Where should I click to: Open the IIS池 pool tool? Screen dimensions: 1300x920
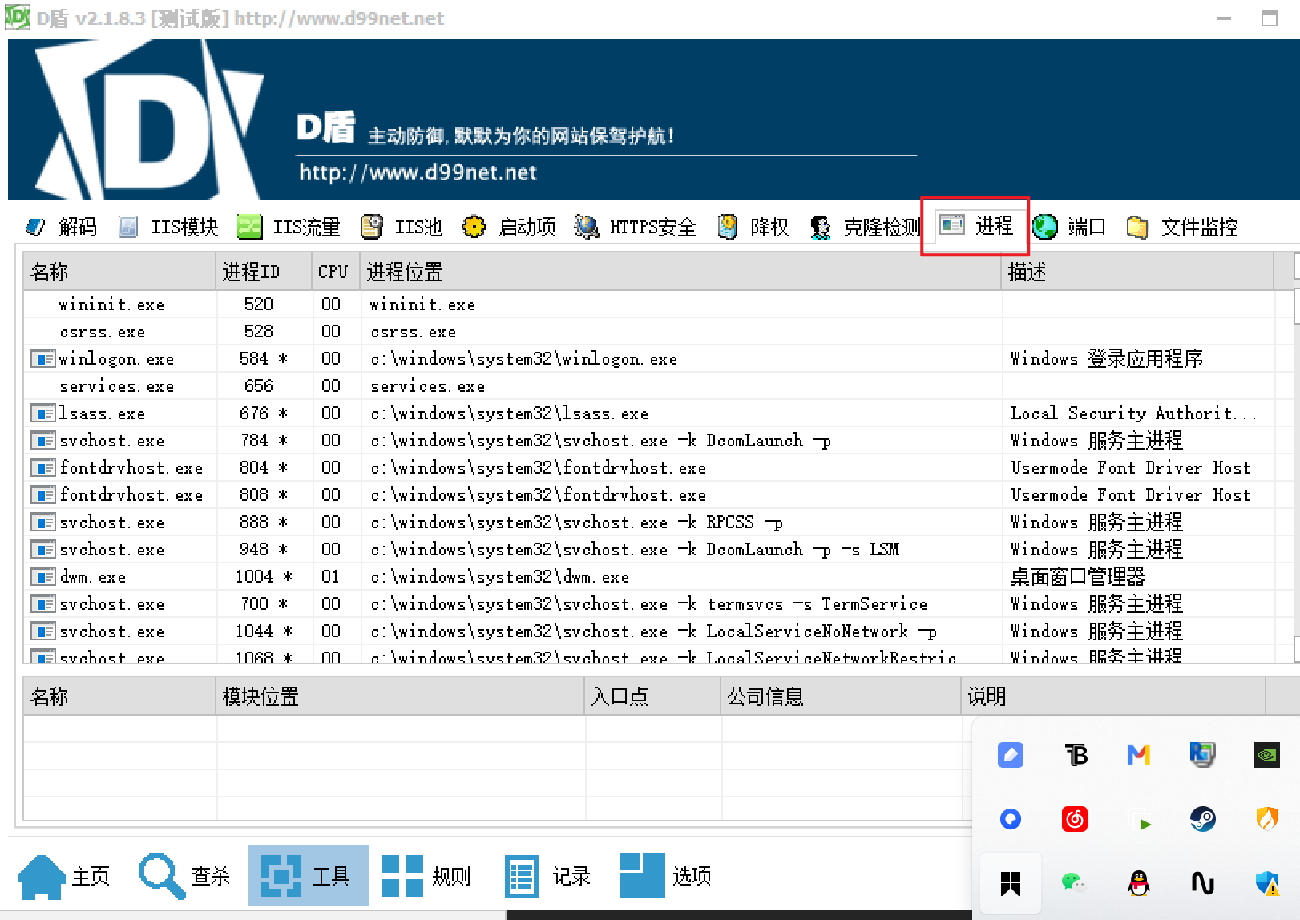[402, 227]
